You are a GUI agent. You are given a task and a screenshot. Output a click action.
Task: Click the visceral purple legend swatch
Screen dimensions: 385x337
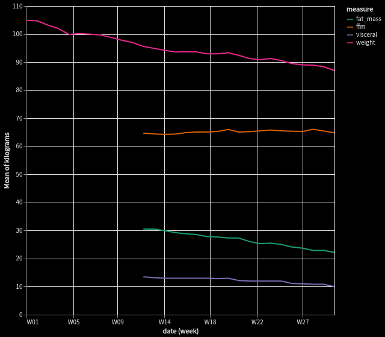350,35
